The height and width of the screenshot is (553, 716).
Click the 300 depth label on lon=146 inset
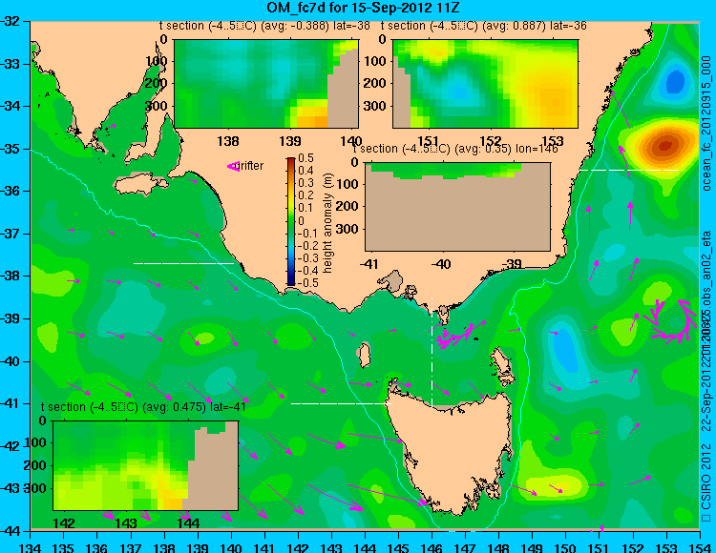[x=348, y=229]
